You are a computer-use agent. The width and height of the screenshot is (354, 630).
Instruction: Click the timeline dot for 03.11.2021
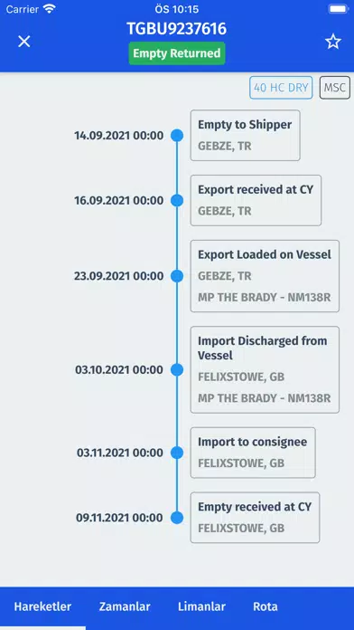(x=177, y=453)
